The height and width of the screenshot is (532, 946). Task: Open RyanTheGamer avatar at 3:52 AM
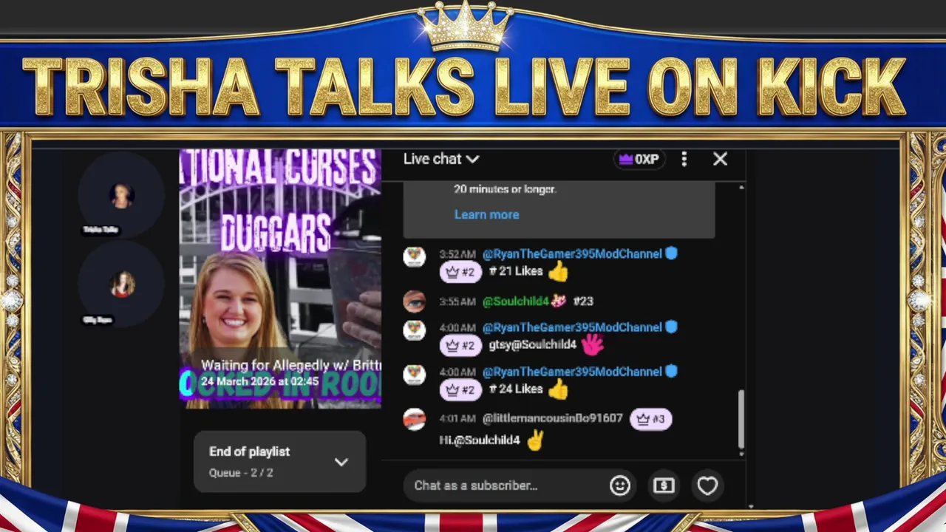point(414,256)
